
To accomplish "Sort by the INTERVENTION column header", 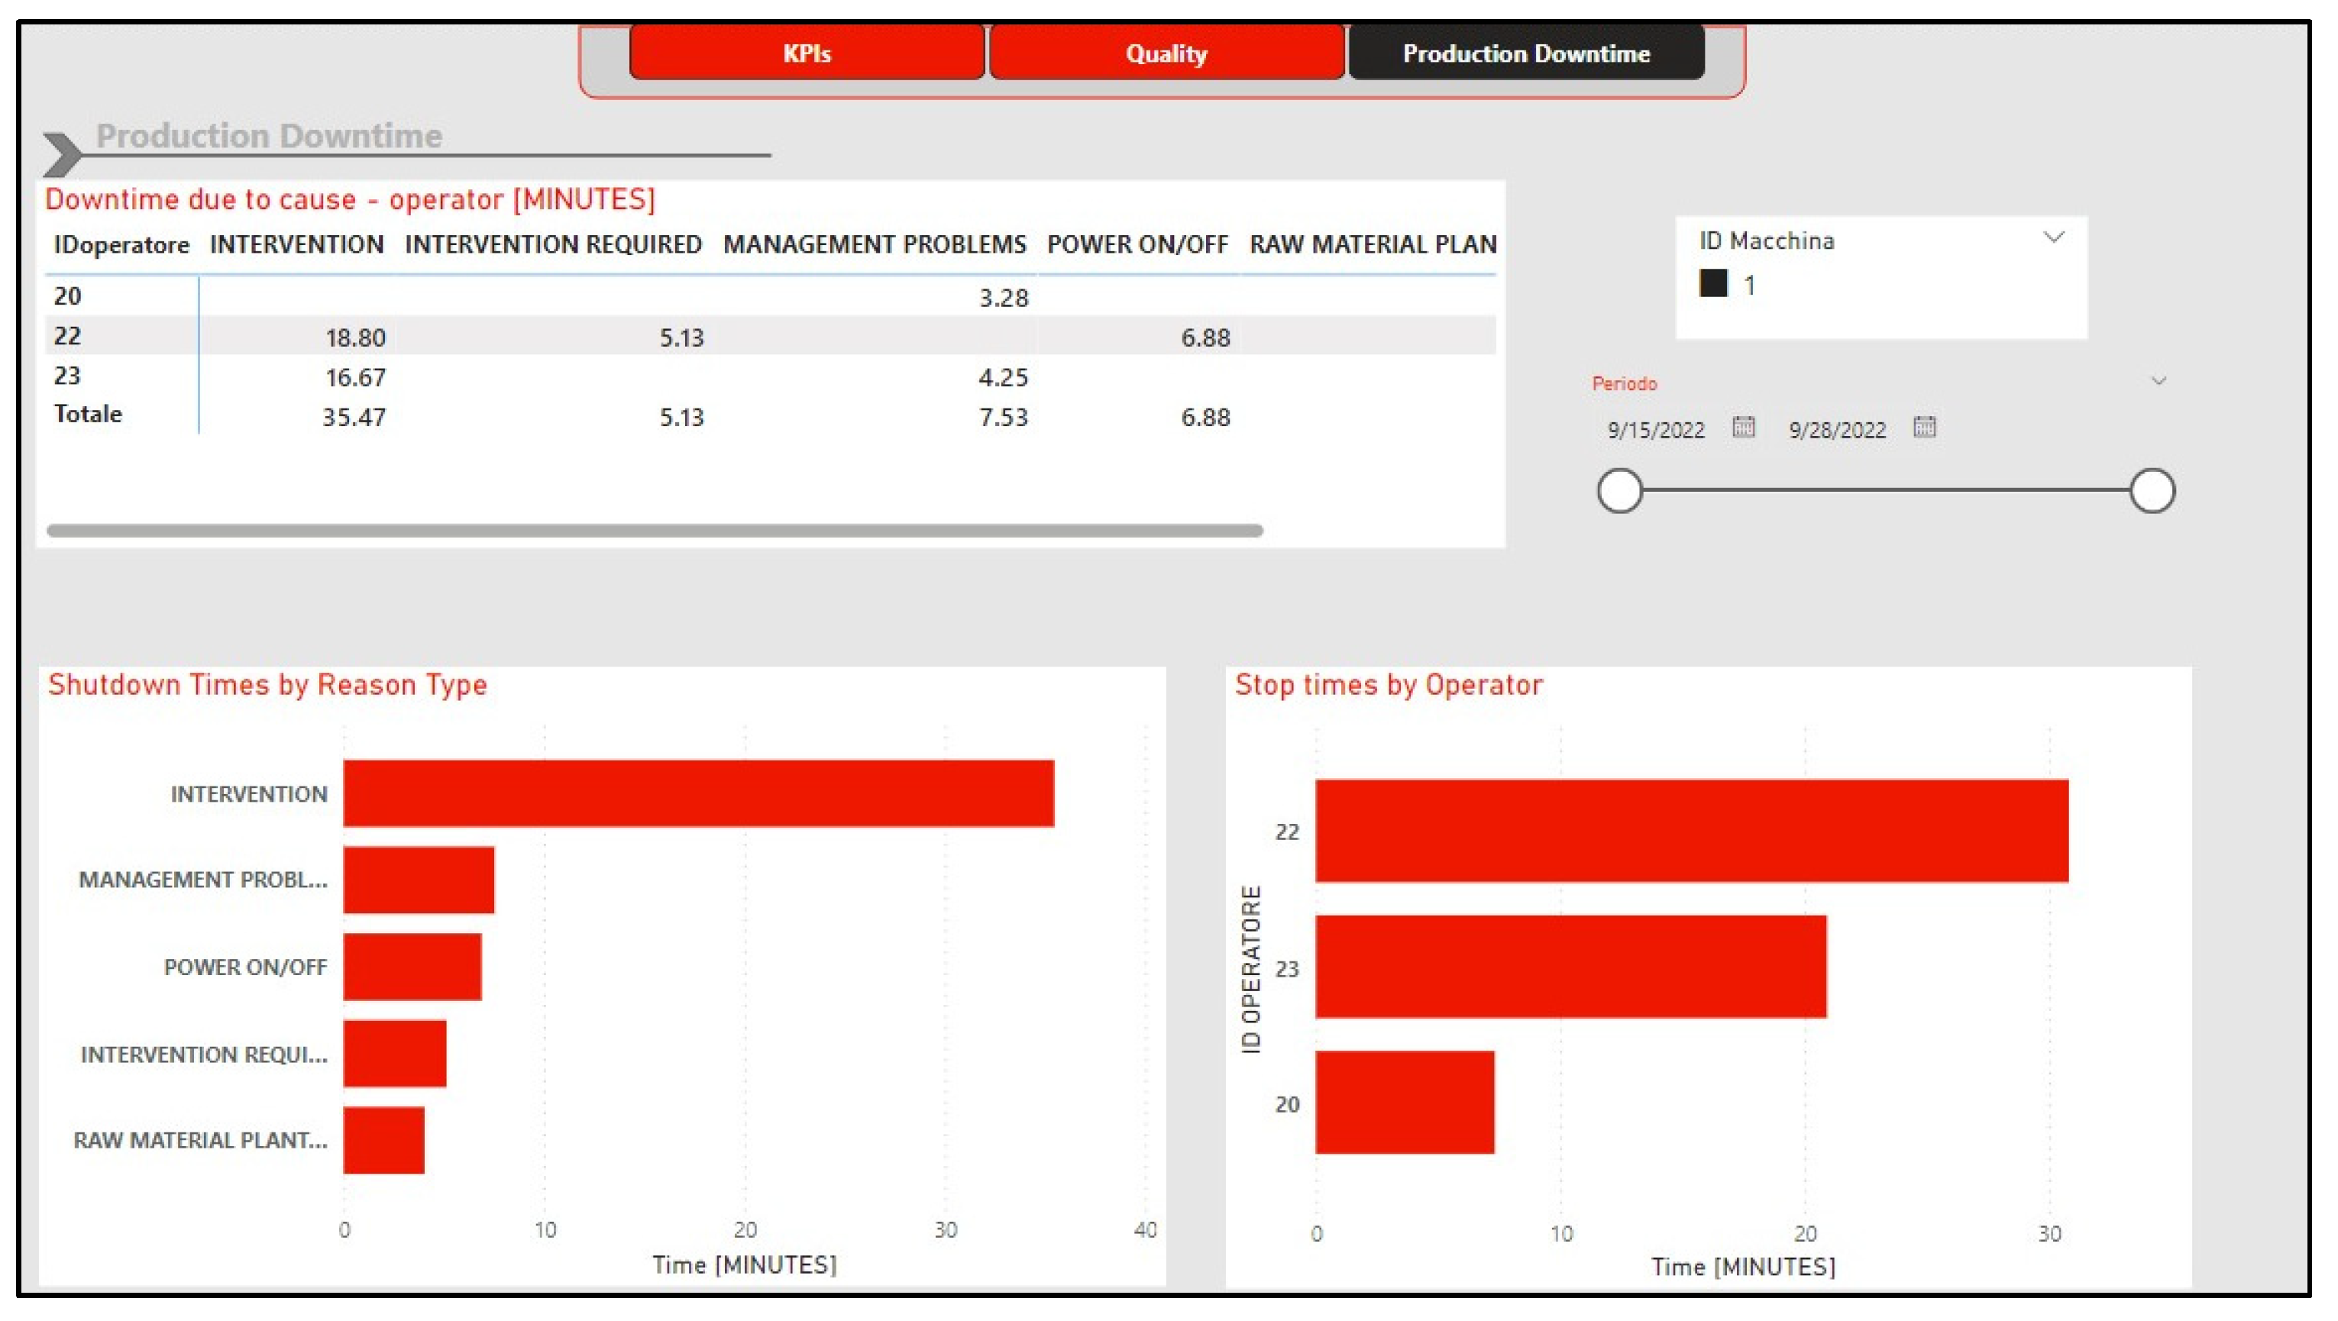I will click(296, 245).
